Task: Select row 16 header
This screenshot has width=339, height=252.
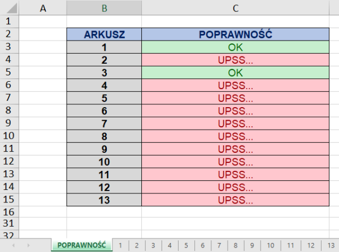Action: (8, 212)
